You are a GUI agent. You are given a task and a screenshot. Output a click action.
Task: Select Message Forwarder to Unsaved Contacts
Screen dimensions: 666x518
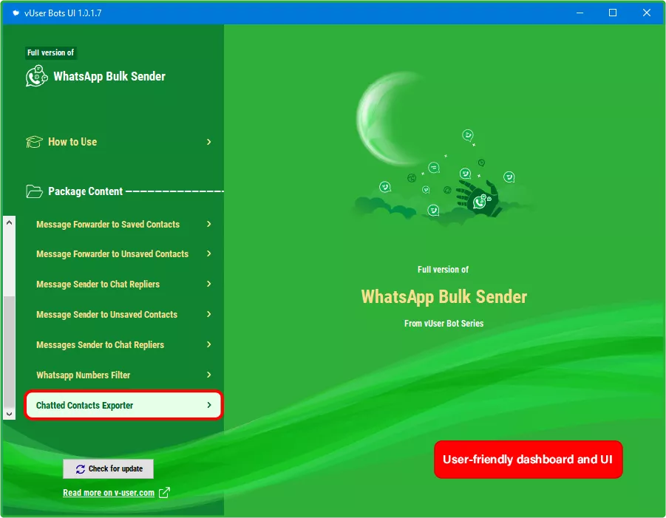[123, 254]
